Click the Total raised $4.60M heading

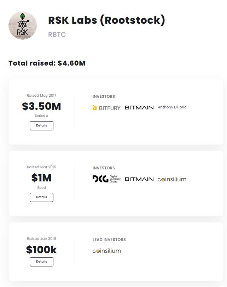[47, 63]
